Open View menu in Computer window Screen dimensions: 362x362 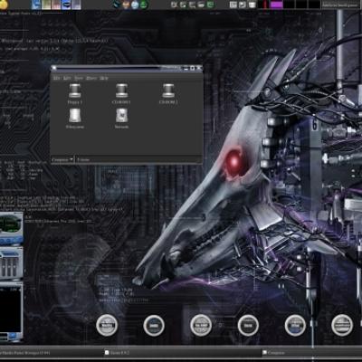pyautogui.click(x=79, y=78)
